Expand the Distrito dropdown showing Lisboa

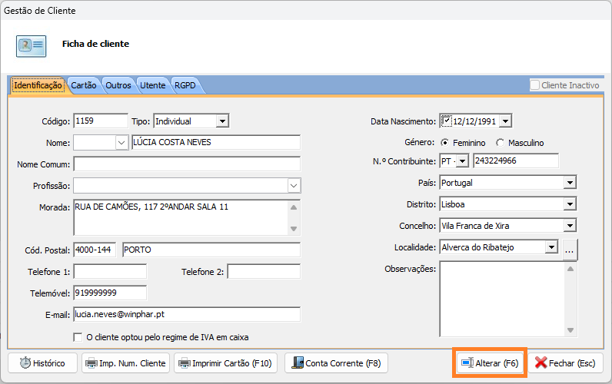569,204
